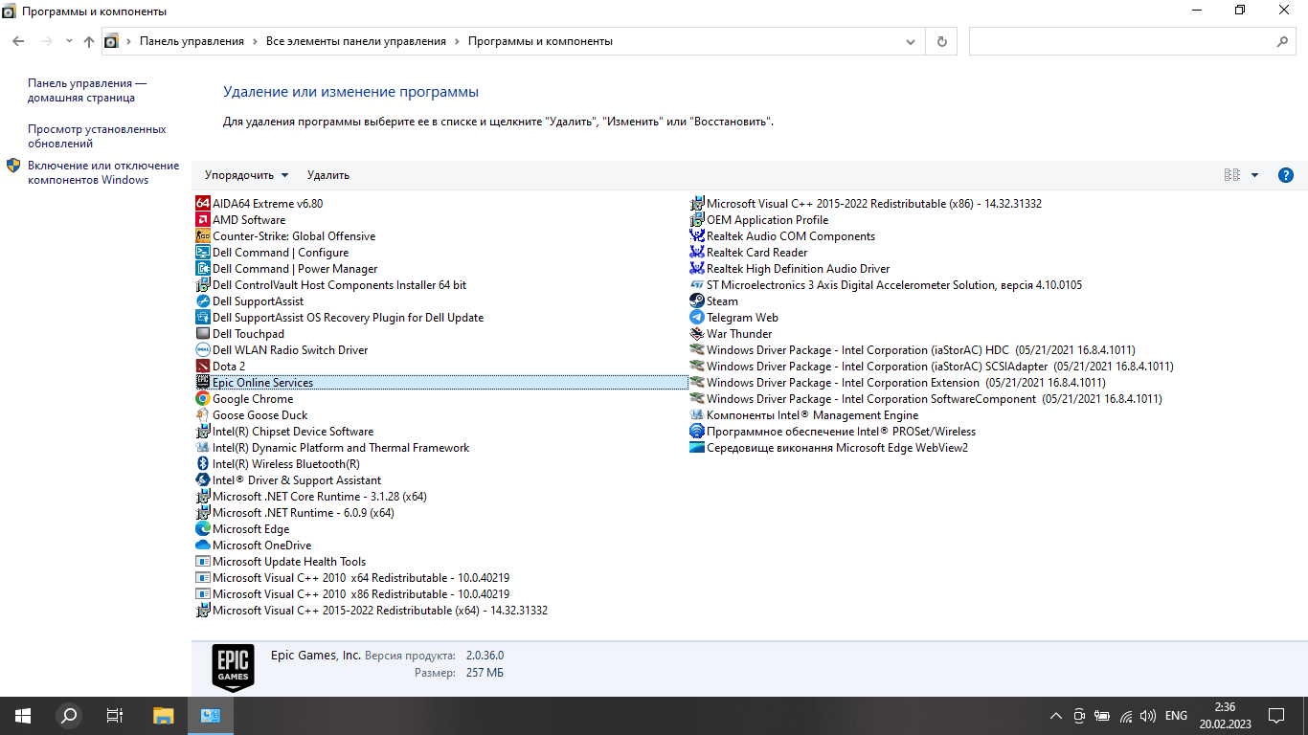Click the Dell SupportAssist wrench icon
The image size is (1308, 735).
click(x=202, y=301)
